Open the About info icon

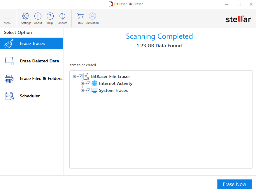38,16
